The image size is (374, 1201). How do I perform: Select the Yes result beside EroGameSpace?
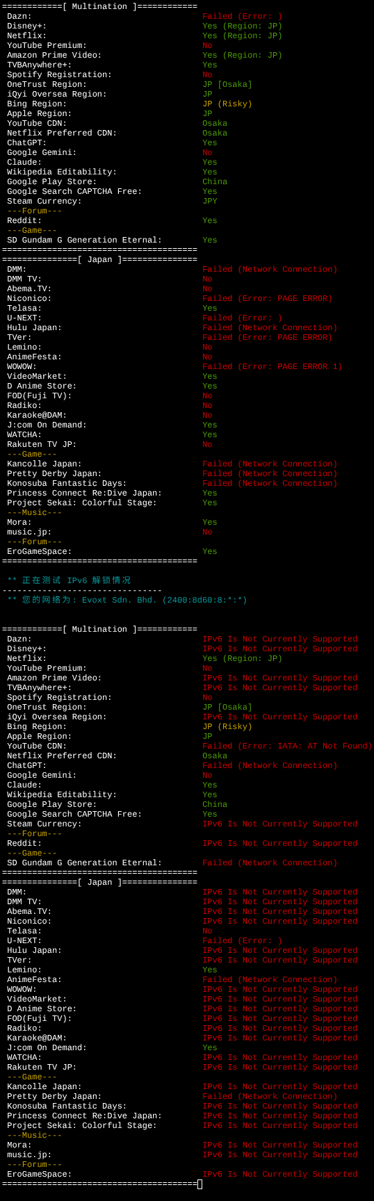coord(210,551)
